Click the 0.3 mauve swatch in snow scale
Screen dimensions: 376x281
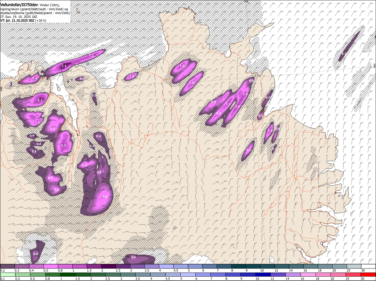point(22,266)
